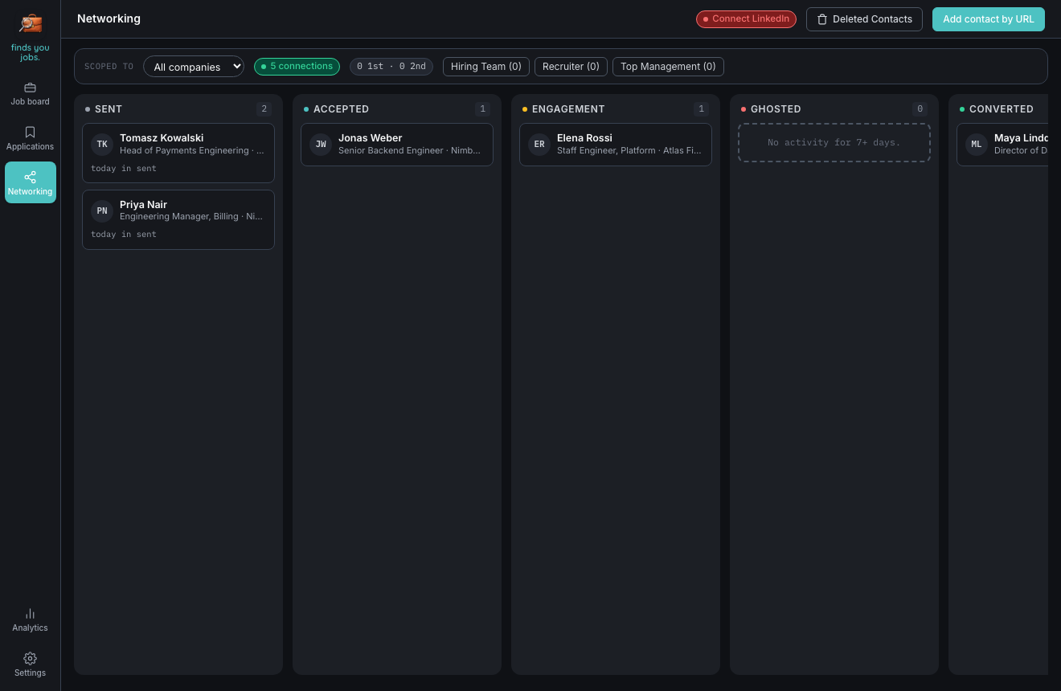The height and width of the screenshot is (691, 1061).
Task: Click the ML avatar in Converted column
Action: tap(977, 145)
